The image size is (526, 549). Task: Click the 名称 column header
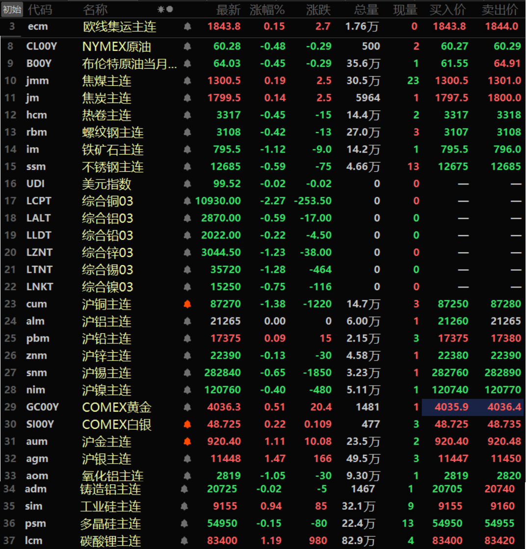click(x=95, y=9)
